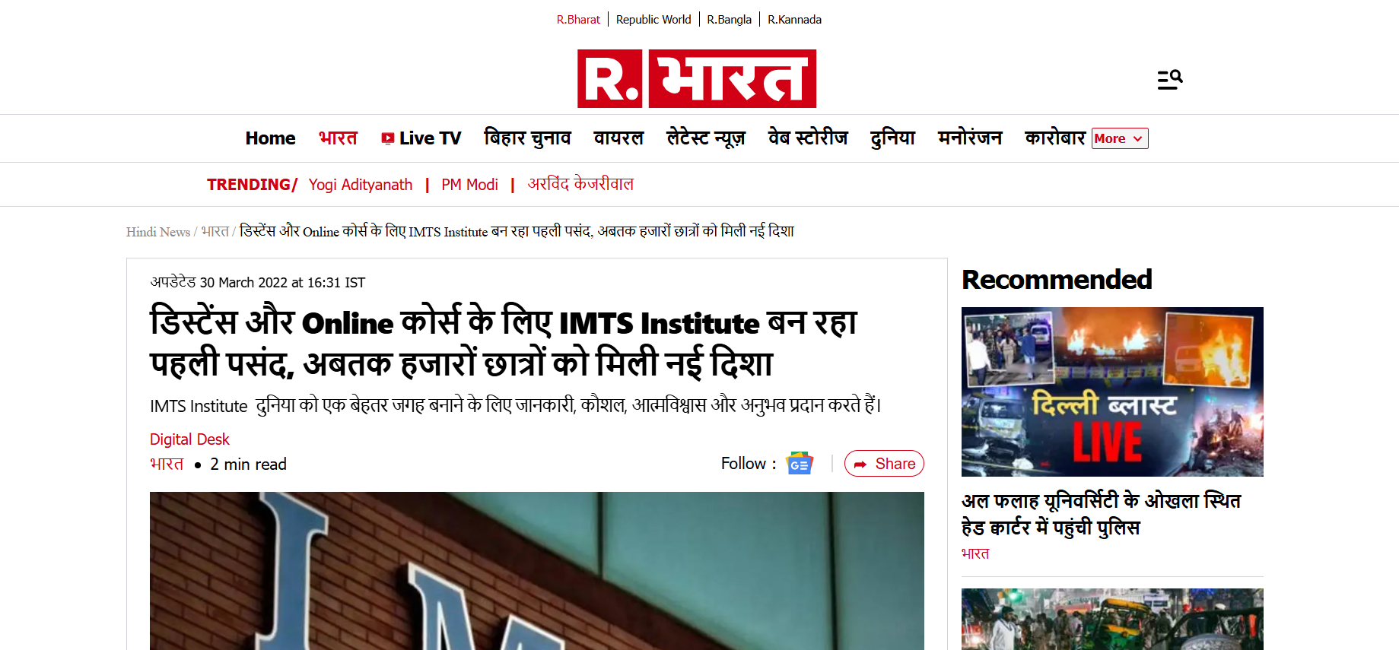Open trending topic अरविंद केजरीवाल

580,185
